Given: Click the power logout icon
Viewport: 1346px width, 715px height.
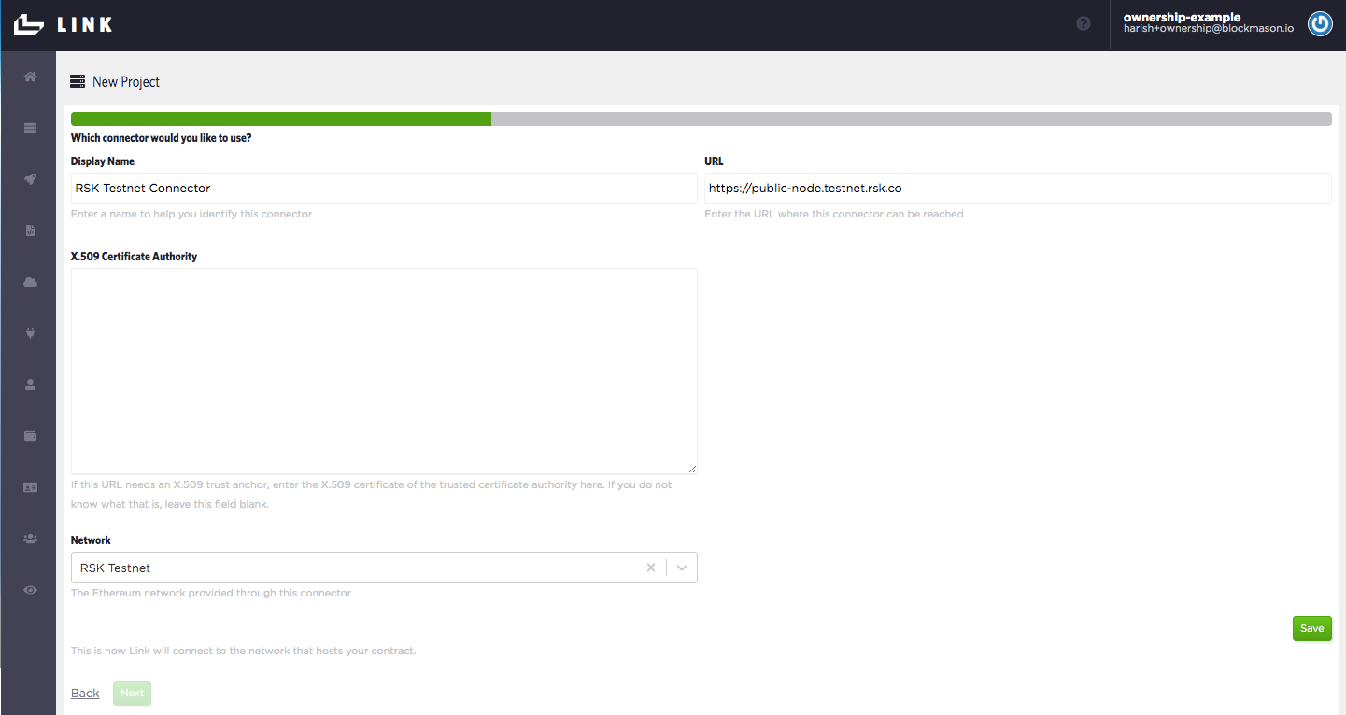Looking at the screenshot, I should click(1320, 24).
